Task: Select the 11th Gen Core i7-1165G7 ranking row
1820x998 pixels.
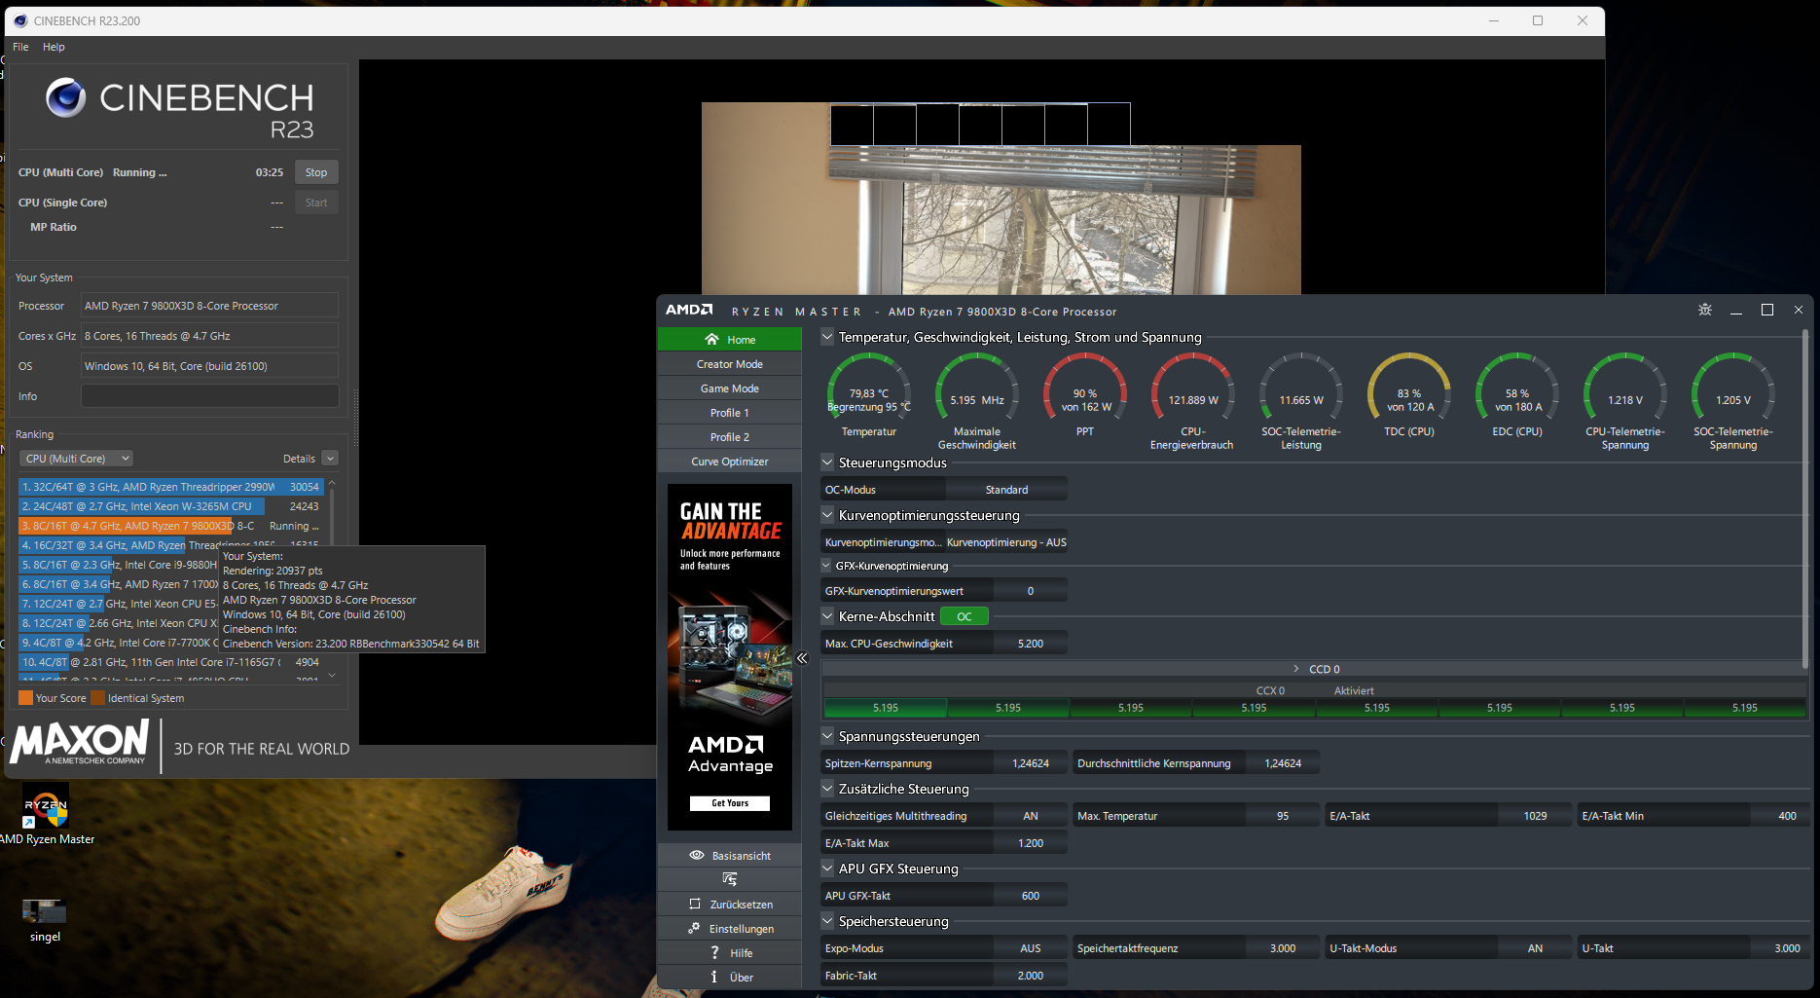Action: pyautogui.click(x=171, y=662)
